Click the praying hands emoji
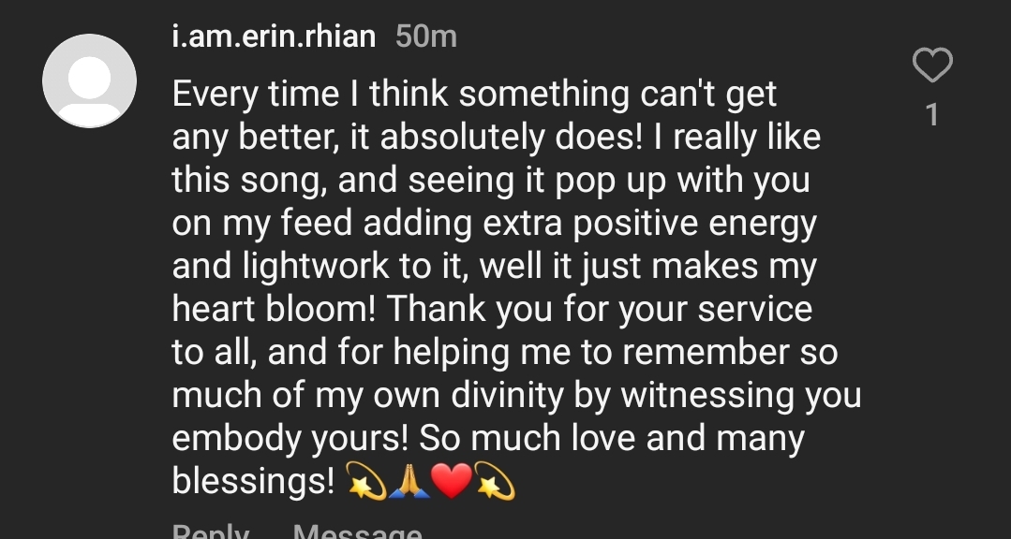The height and width of the screenshot is (539, 1011). coord(409,482)
